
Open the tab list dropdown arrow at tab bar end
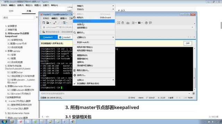pyautogui.click(x=194, y=37)
